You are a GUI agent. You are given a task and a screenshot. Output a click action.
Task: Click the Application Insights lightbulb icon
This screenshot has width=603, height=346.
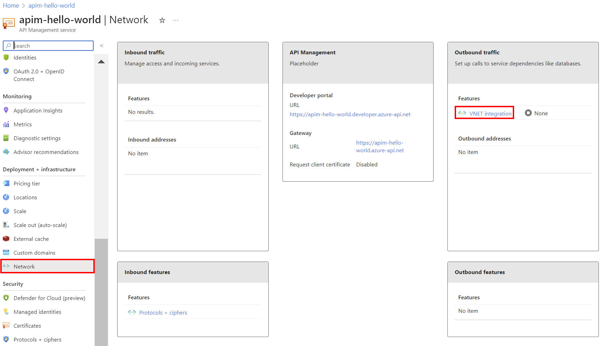tap(6, 110)
